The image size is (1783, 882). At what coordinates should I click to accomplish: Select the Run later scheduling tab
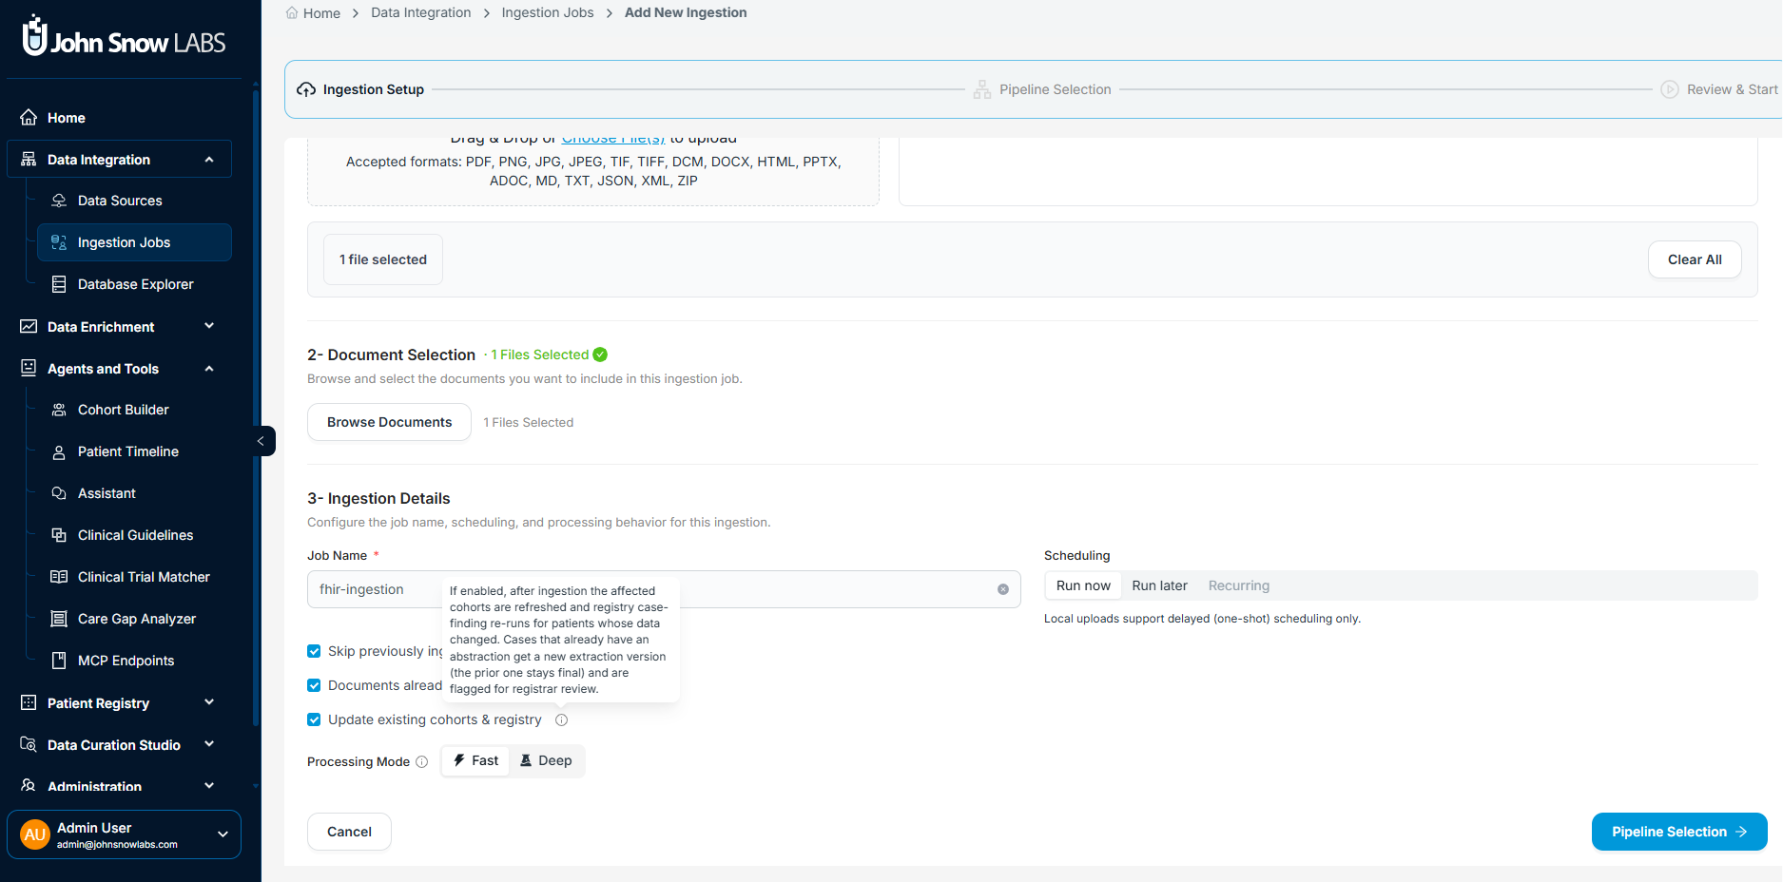pos(1159,585)
